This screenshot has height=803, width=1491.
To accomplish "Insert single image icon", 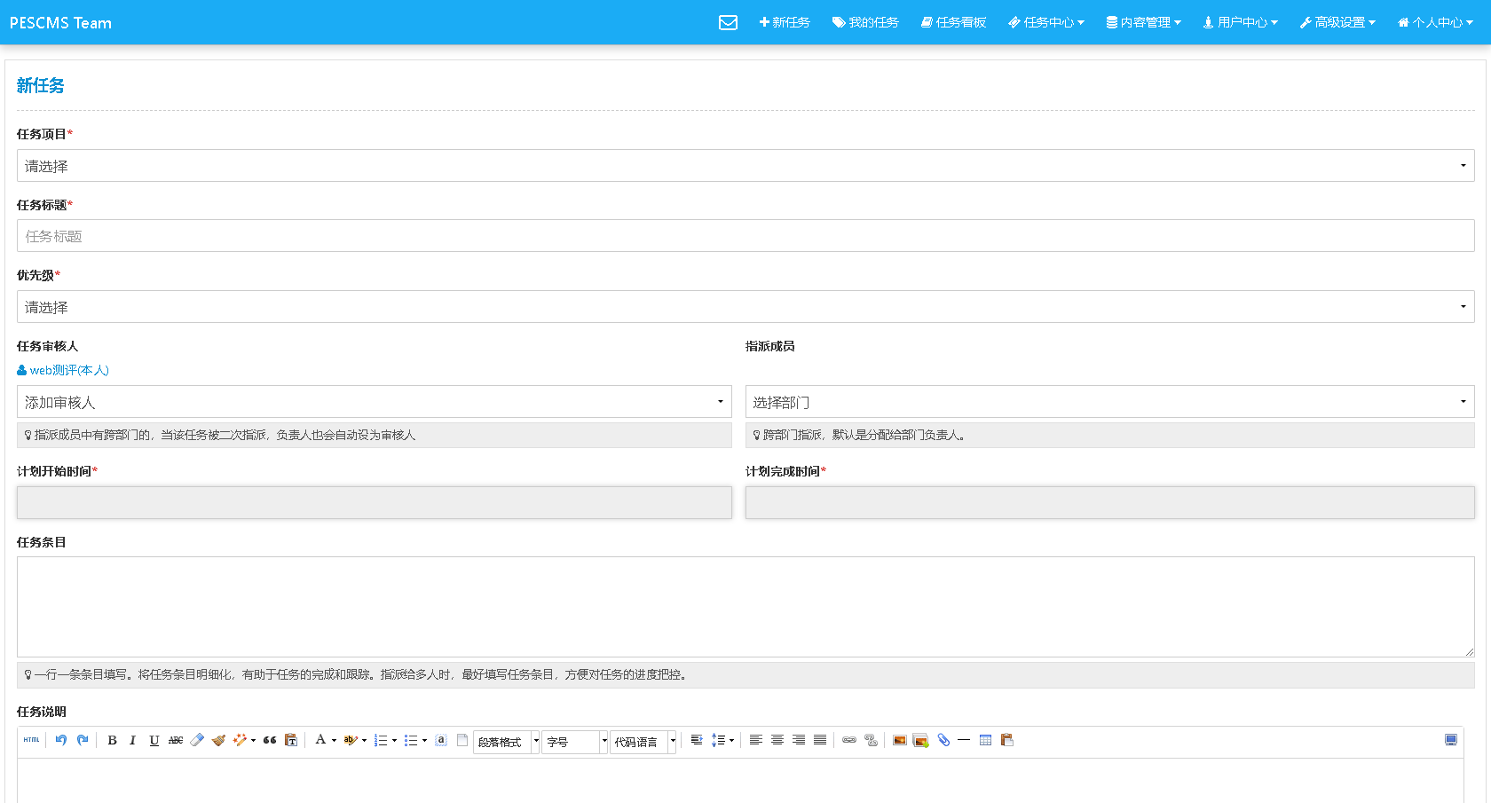I will coord(900,740).
